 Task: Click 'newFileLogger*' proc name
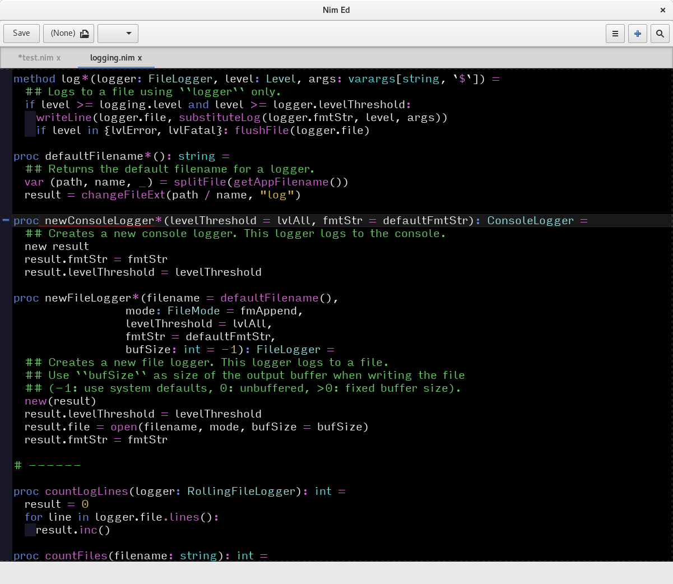click(x=92, y=298)
